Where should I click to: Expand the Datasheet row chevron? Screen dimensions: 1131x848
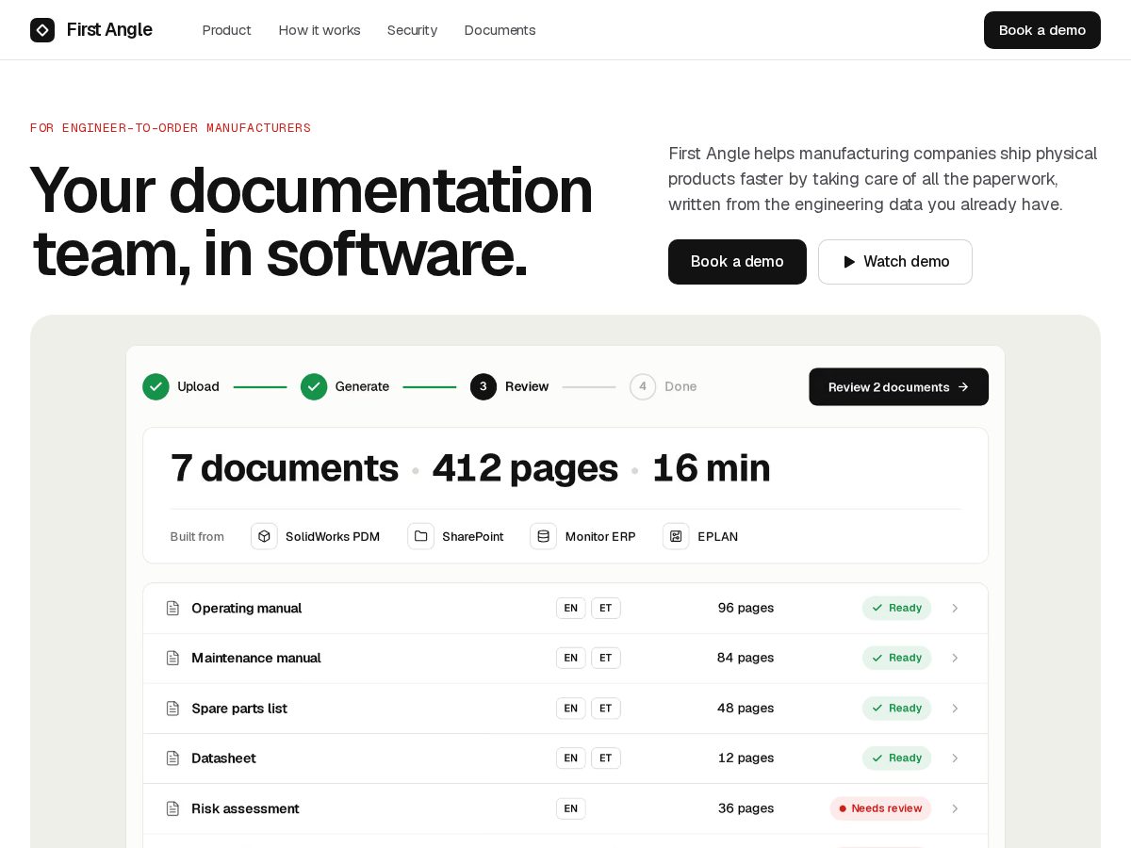955,758
